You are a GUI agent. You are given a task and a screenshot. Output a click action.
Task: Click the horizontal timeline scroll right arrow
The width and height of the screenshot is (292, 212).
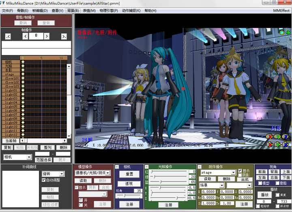(64, 141)
